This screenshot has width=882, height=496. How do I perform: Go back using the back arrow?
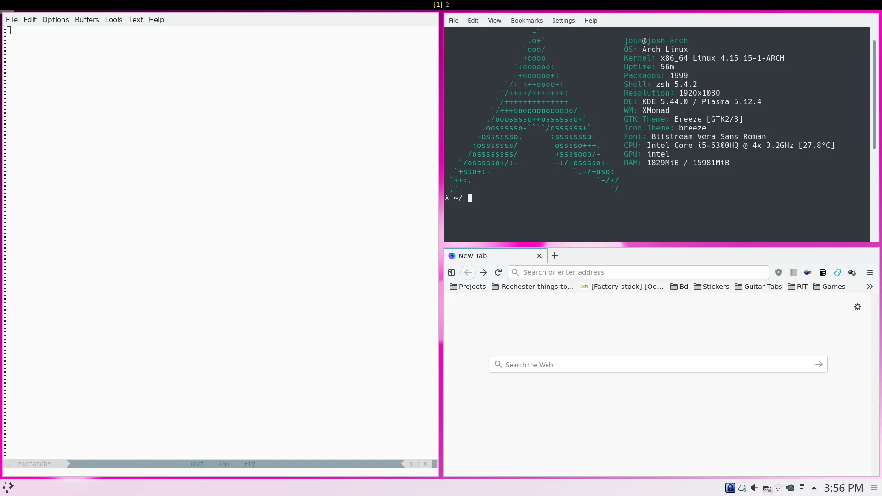point(468,272)
